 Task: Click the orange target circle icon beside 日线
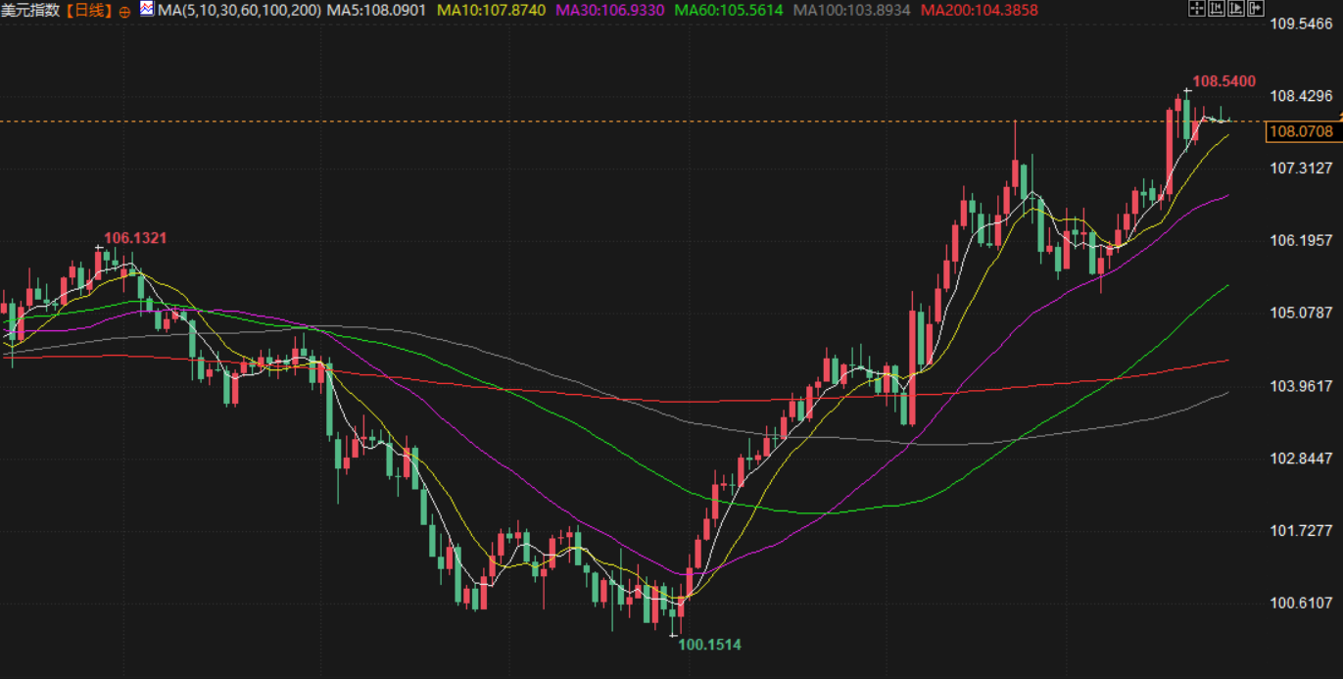[124, 12]
